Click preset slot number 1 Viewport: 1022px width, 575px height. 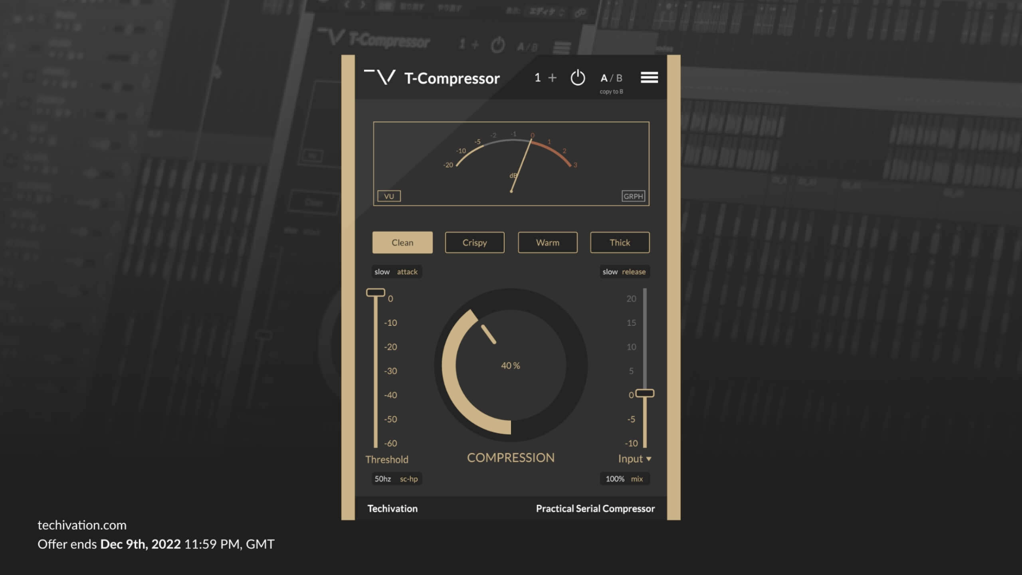pyautogui.click(x=537, y=77)
